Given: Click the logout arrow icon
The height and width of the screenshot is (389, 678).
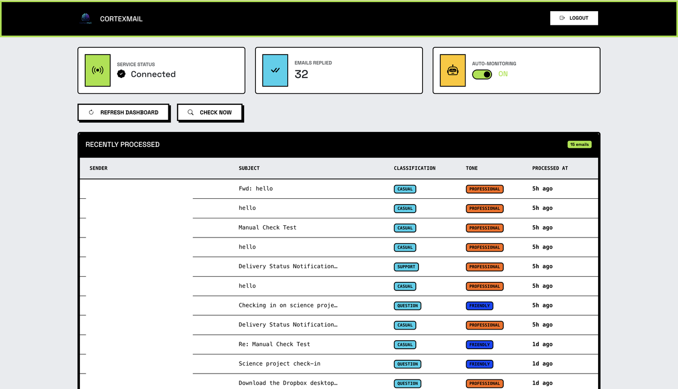Looking at the screenshot, I should pos(563,18).
